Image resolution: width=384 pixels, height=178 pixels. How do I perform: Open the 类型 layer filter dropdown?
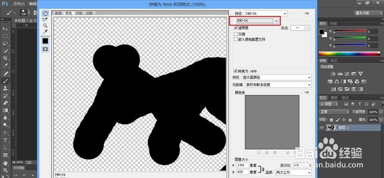329,104
